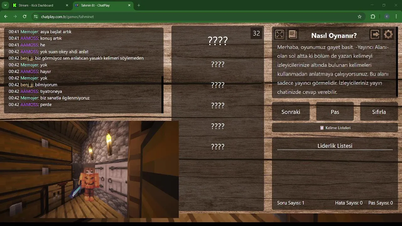Close the Stream - Kick Dashboard tab
402x226 pixels.
[x=67, y=5]
